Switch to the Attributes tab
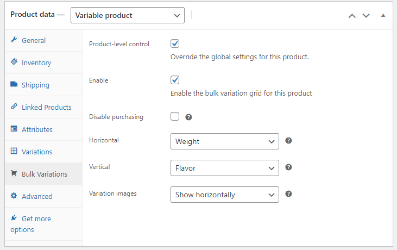This screenshot has height=250, width=397. coord(37,129)
